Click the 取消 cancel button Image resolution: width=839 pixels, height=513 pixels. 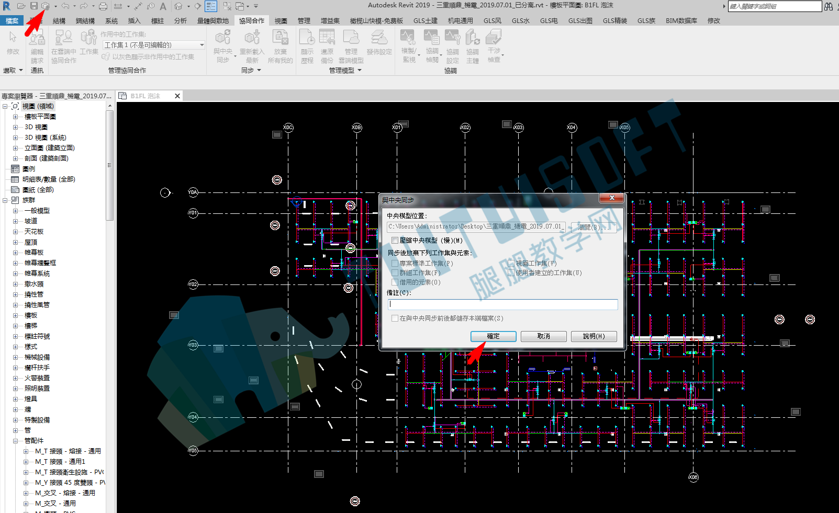(543, 336)
